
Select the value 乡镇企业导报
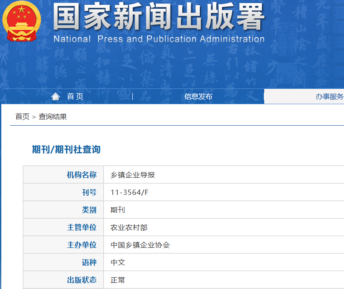click(133, 175)
